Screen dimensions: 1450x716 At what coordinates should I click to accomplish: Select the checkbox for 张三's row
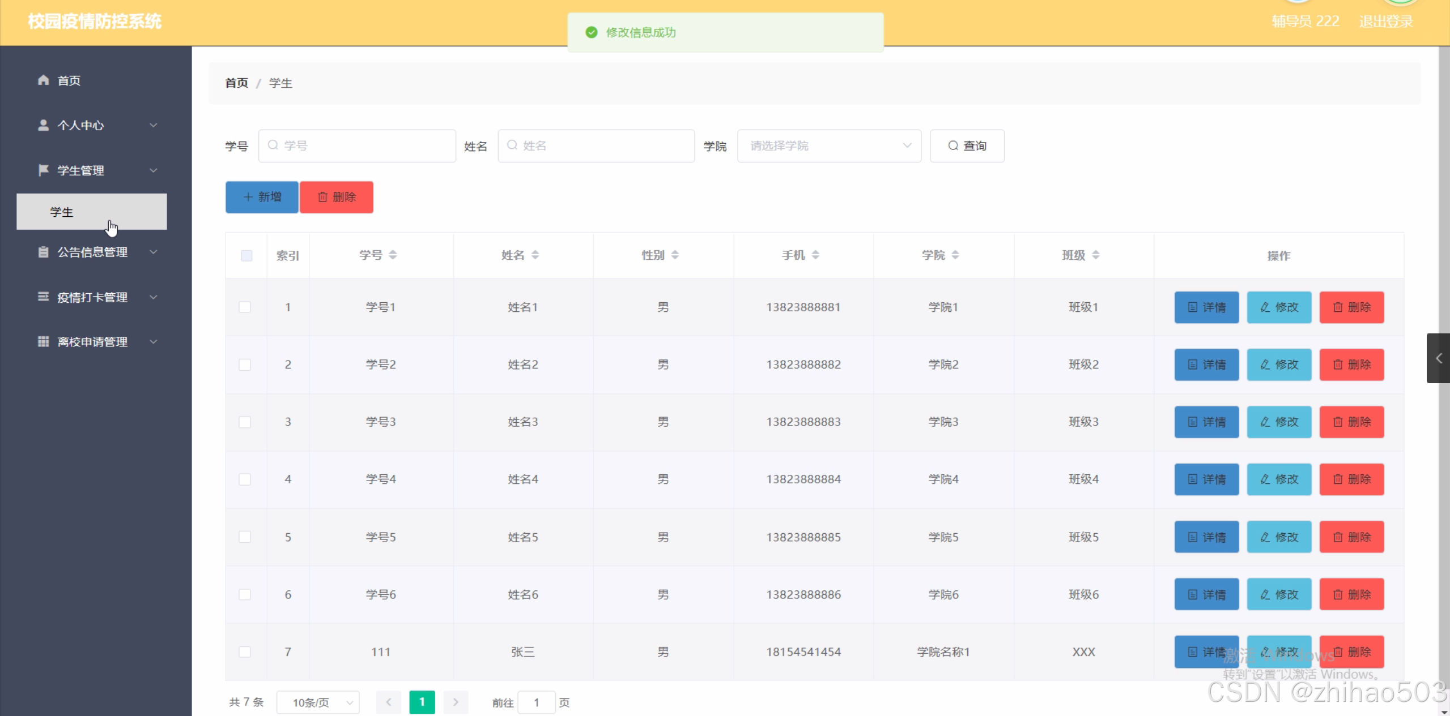tap(245, 651)
